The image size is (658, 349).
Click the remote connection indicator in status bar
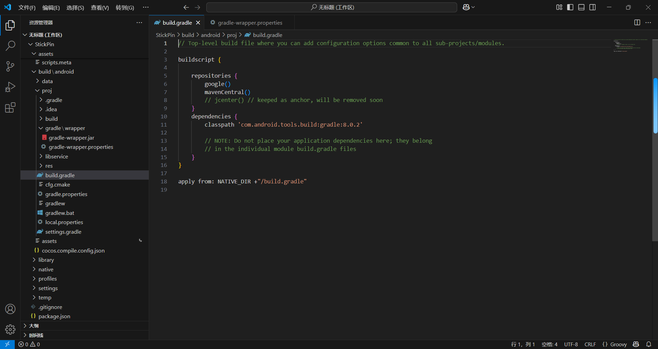coord(7,344)
